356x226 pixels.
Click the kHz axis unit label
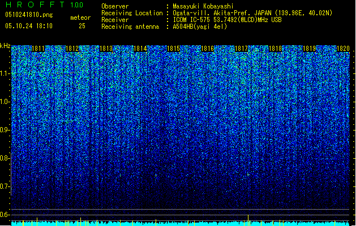5,46
